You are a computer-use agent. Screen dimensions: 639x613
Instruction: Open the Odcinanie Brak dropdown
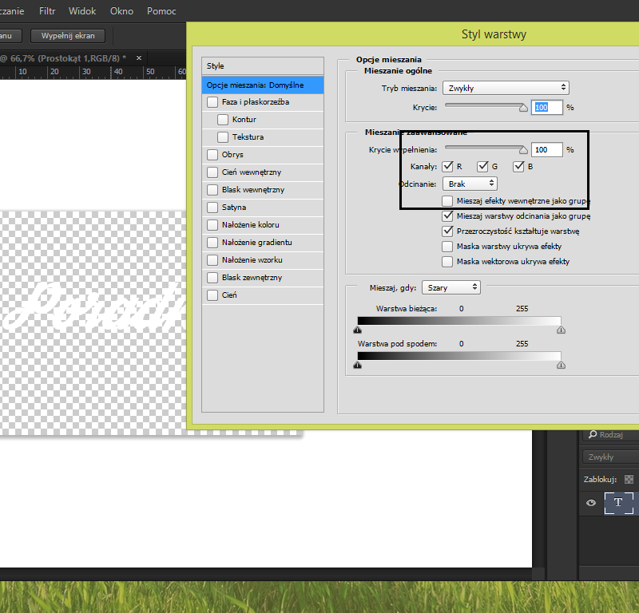(470, 184)
